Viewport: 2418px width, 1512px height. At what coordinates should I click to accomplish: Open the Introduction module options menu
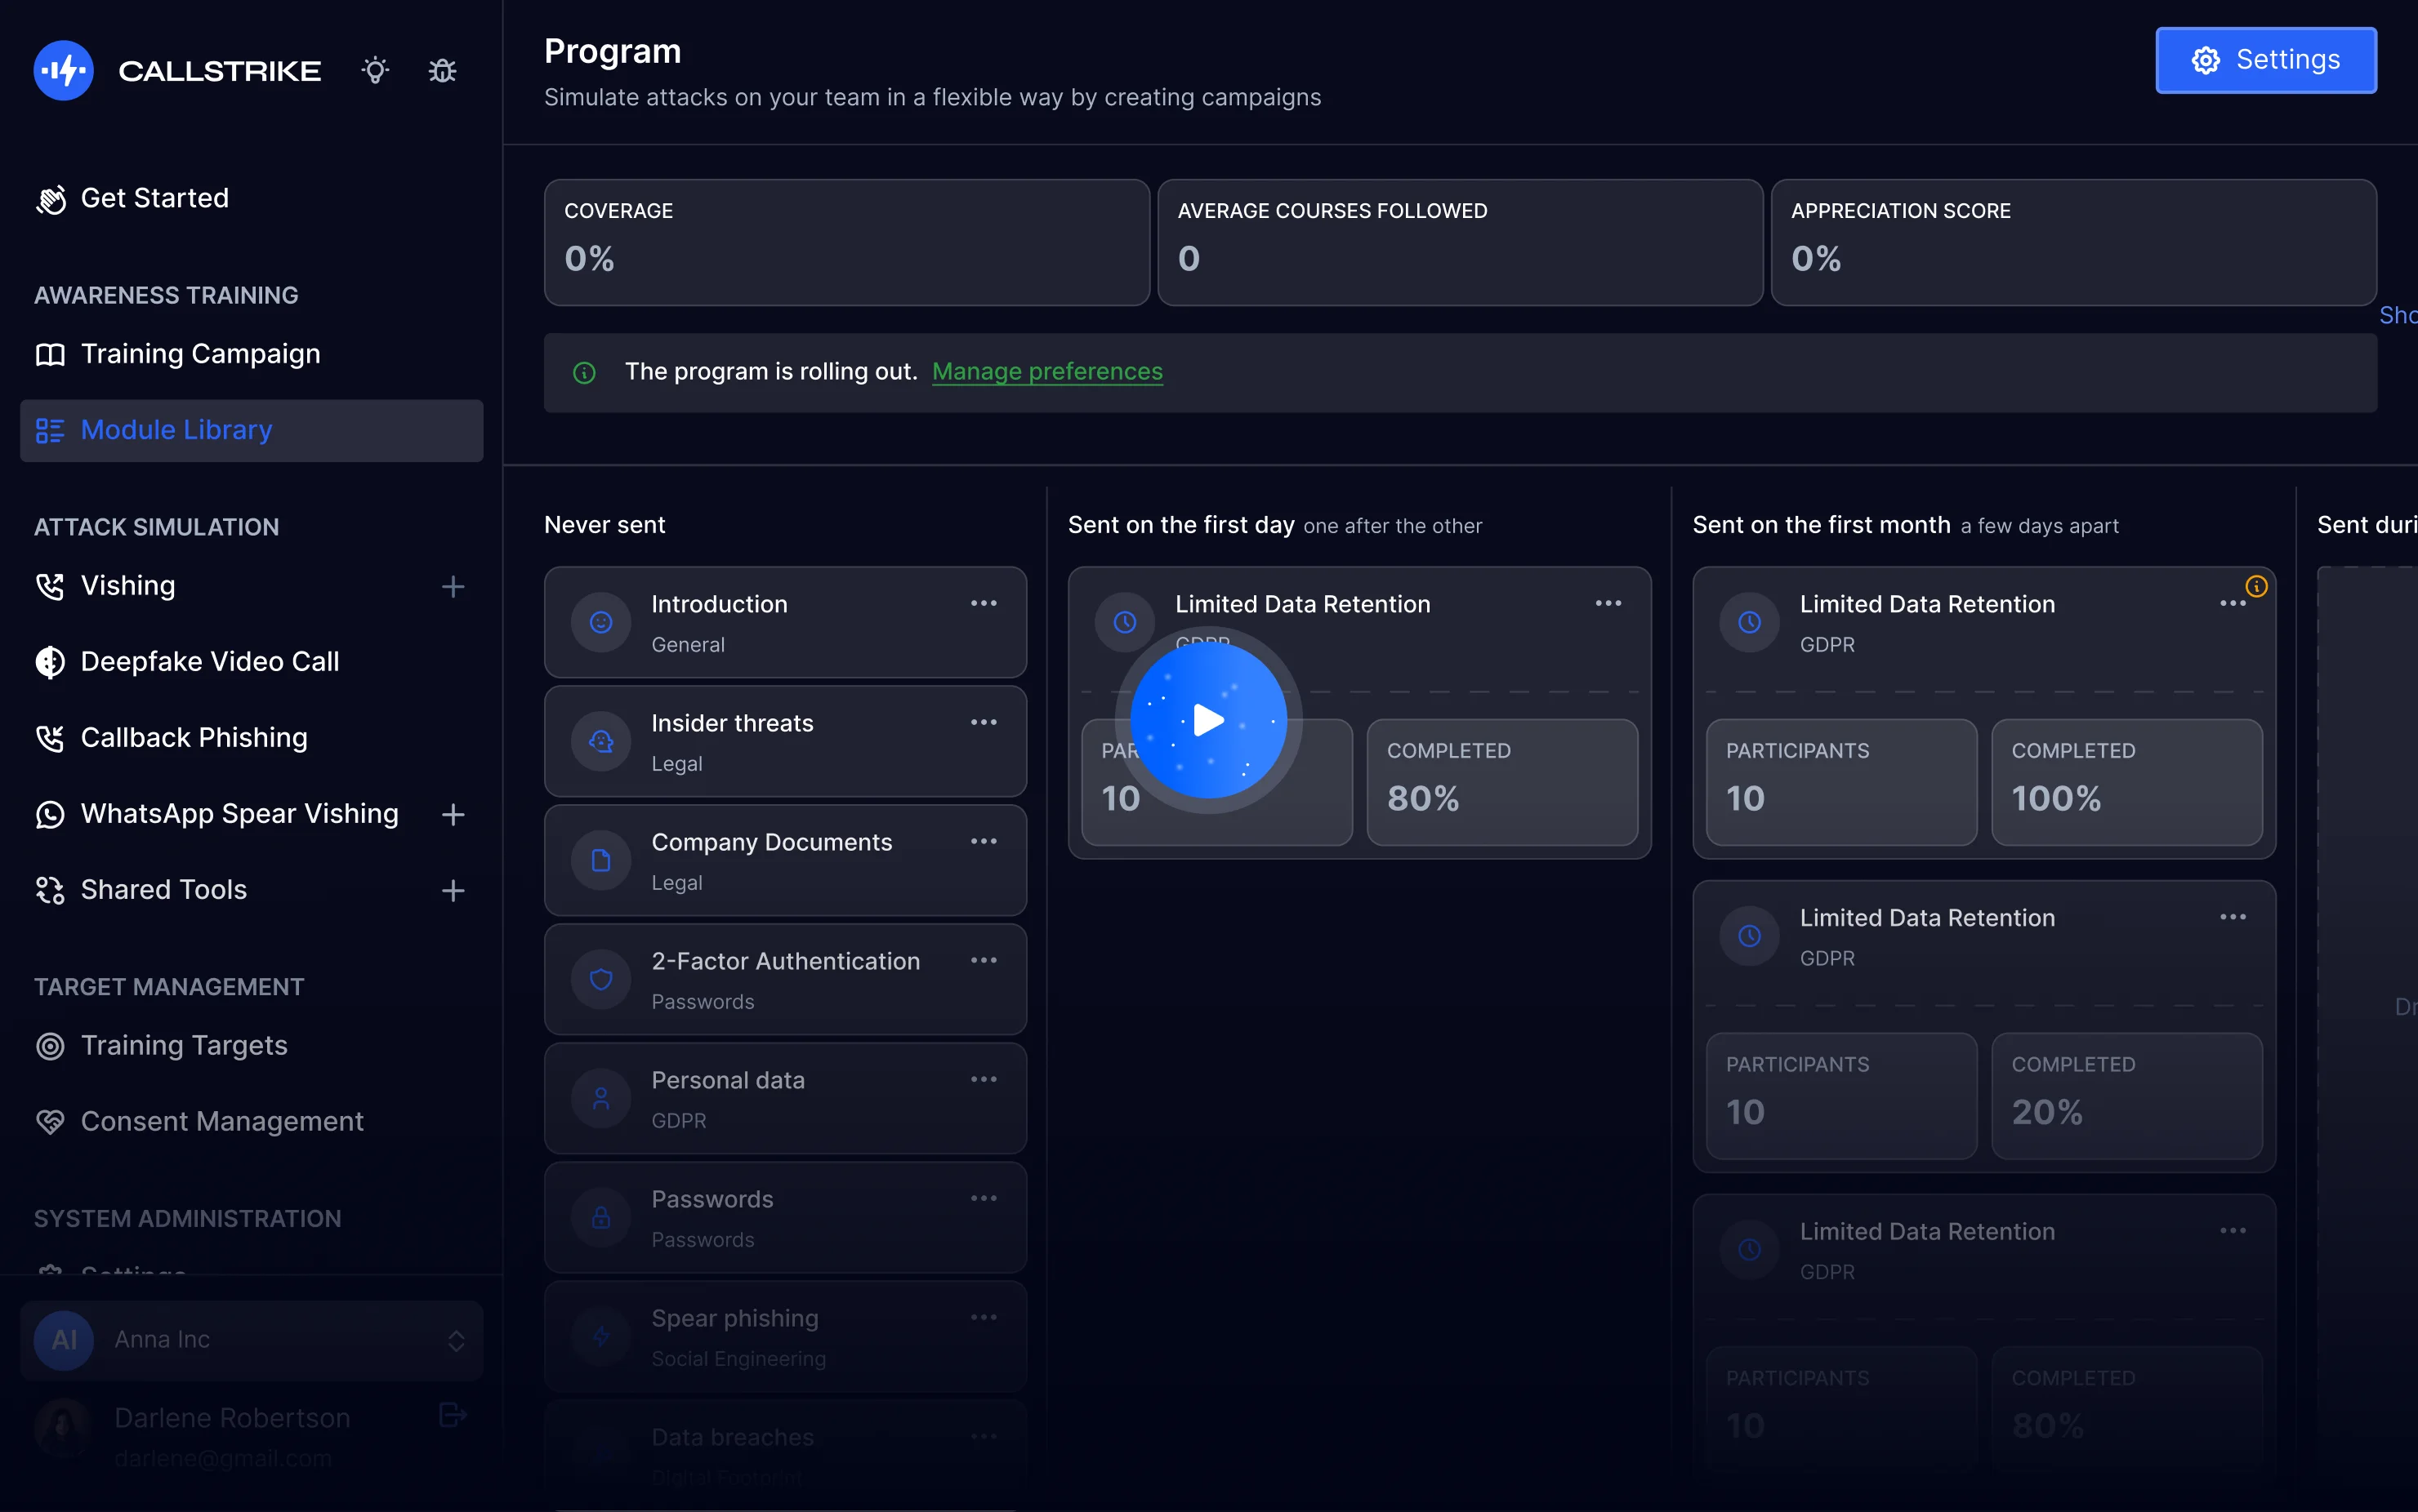coord(984,603)
